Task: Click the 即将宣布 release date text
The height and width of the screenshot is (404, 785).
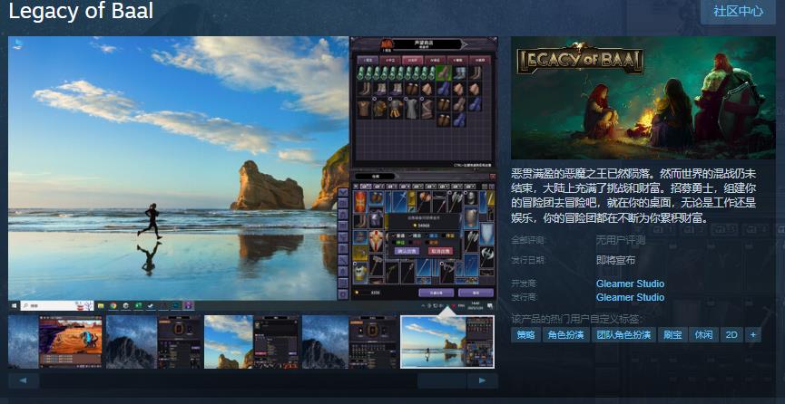Action: tap(615, 260)
